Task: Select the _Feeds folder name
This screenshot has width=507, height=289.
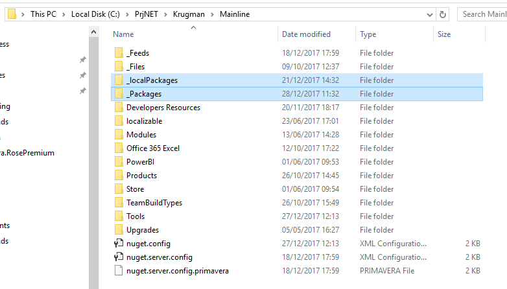Action: [x=137, y=53]
